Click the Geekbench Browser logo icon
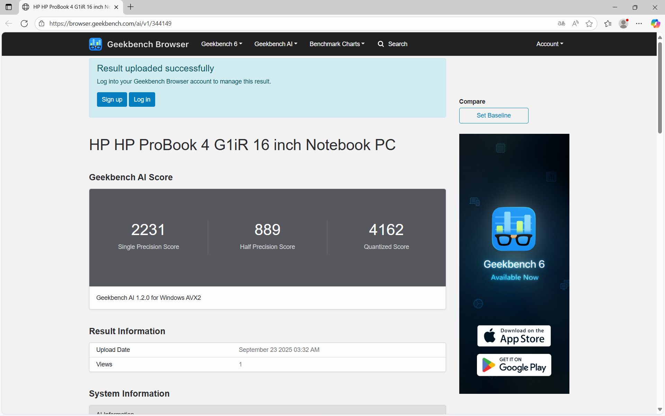Image resolution: width=665 pixels, height=416 pixels. pyautogui.click(x=95, y=44)
